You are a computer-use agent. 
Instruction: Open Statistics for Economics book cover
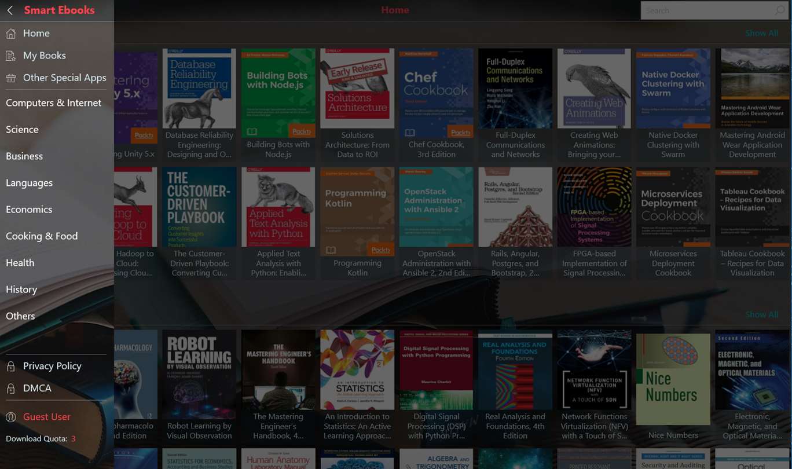click(x=200, y=459)
